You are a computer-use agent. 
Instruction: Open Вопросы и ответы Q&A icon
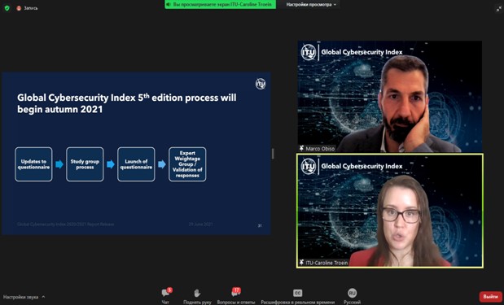[x=235, y=292]
